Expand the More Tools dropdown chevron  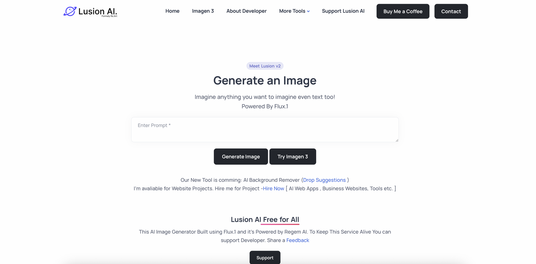coord(308,11)
